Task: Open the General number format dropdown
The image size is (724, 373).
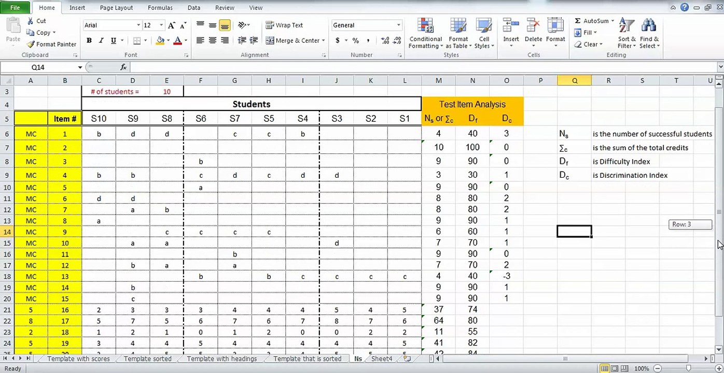Action: (x=398, y=25)
